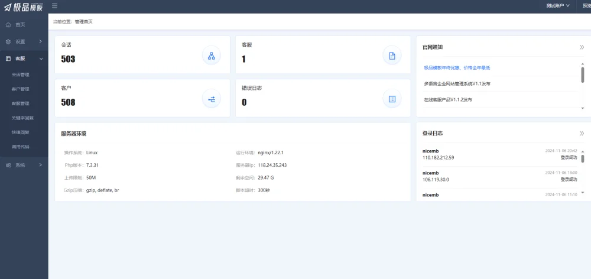Click Php版本 value 7.3.31
The image size is (591, 279).
(x=93, y=165)
